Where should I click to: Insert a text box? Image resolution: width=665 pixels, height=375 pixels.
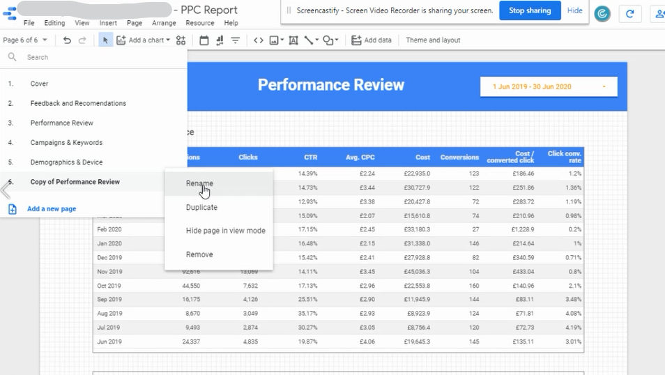coord(293,40)
